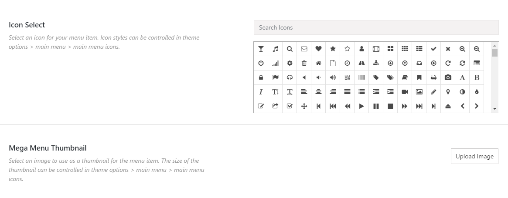Choose the solid star icon
Viewport: 508px width, 198px height.
(x=333, y=49)
